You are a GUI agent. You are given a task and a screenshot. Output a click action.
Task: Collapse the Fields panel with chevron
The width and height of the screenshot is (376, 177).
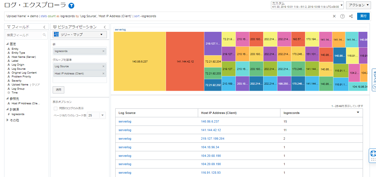(44, 27)
